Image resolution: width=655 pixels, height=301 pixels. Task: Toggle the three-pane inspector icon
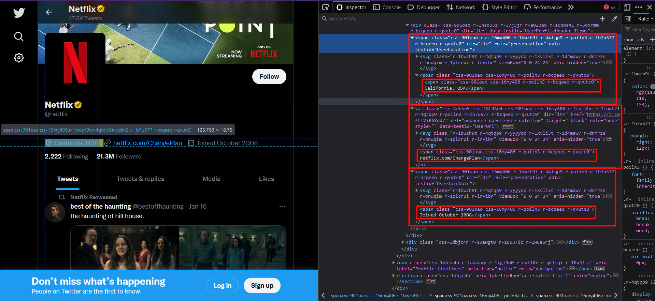pyautogui.click(x=628, y=19)
